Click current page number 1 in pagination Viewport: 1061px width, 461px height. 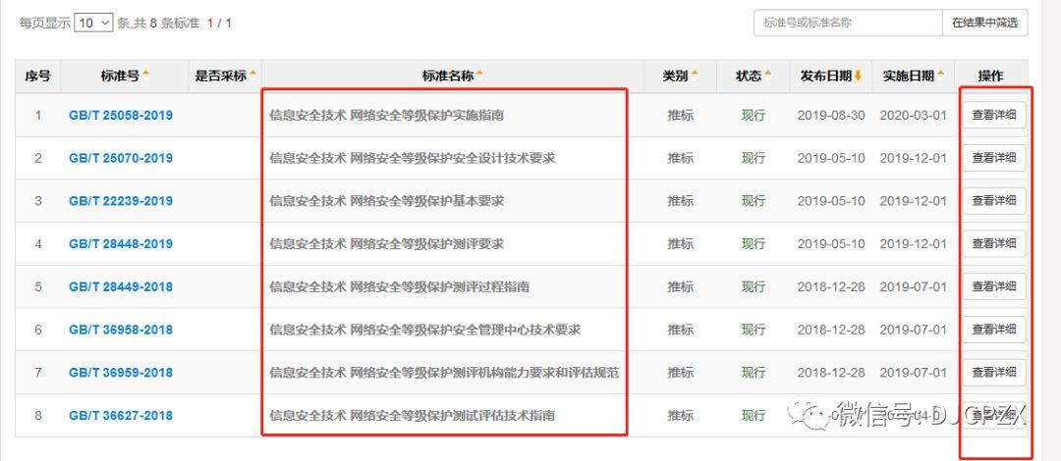(210, 23)
